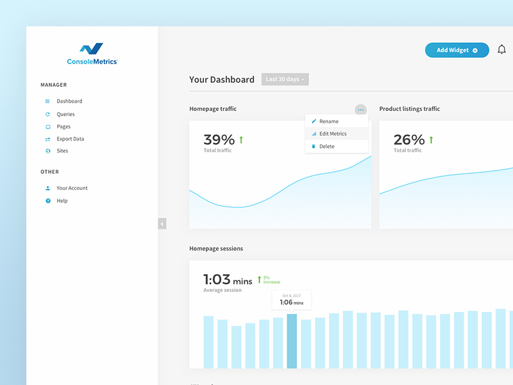Image resolution: width=513 pixels, height=385 pixels.
Task: Click the Export Data icon
Action: pyautogui.click(x=47, y=139)
